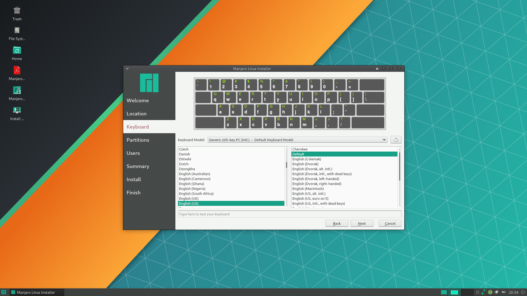Viewport: 527px width, 296px height.
Task: Reset keyboard model with the reload icon
Action: point(396,140)
